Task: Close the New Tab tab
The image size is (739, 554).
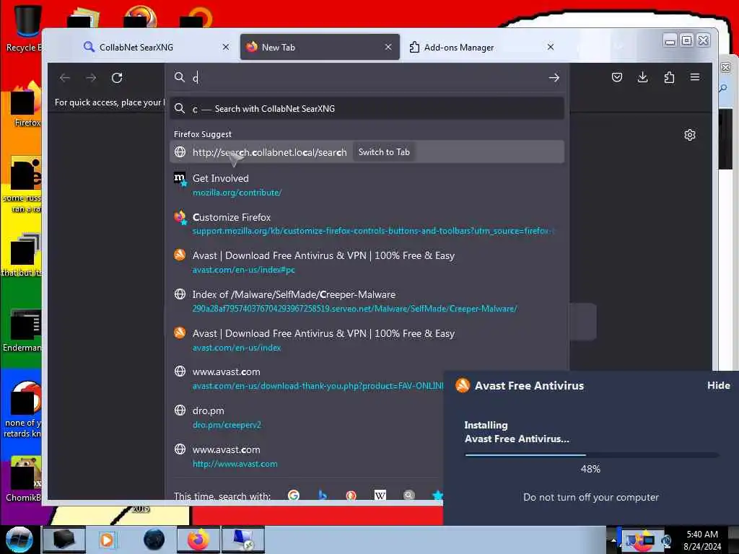Action: point(388,47)
